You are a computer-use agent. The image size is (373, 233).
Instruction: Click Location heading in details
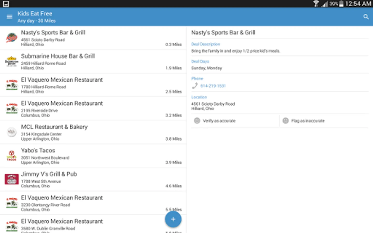tap(199, 97)
